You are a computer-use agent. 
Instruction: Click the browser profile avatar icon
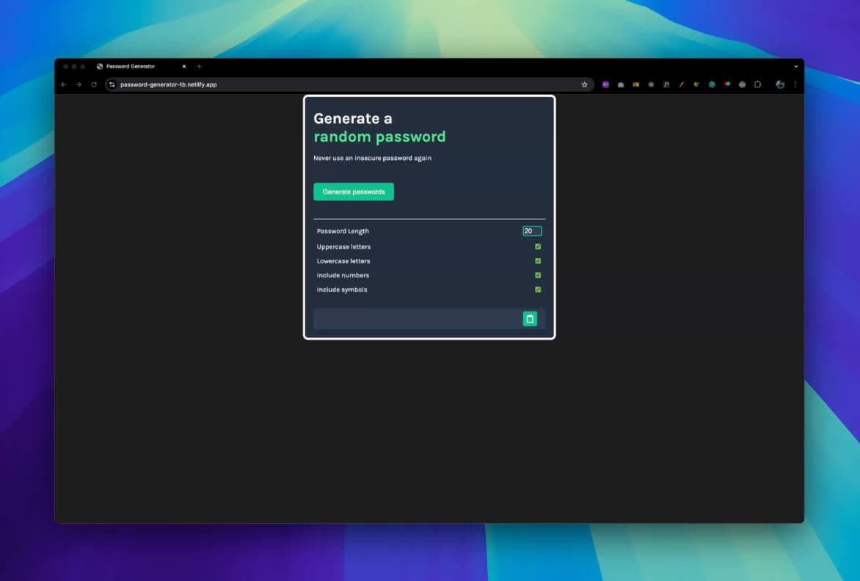click(779, 84)
